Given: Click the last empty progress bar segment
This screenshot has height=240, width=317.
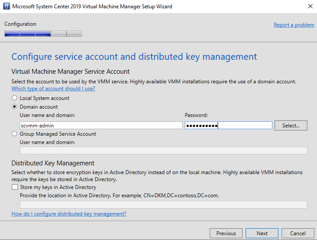Looking at the screenshot, I should coord(74,34).
